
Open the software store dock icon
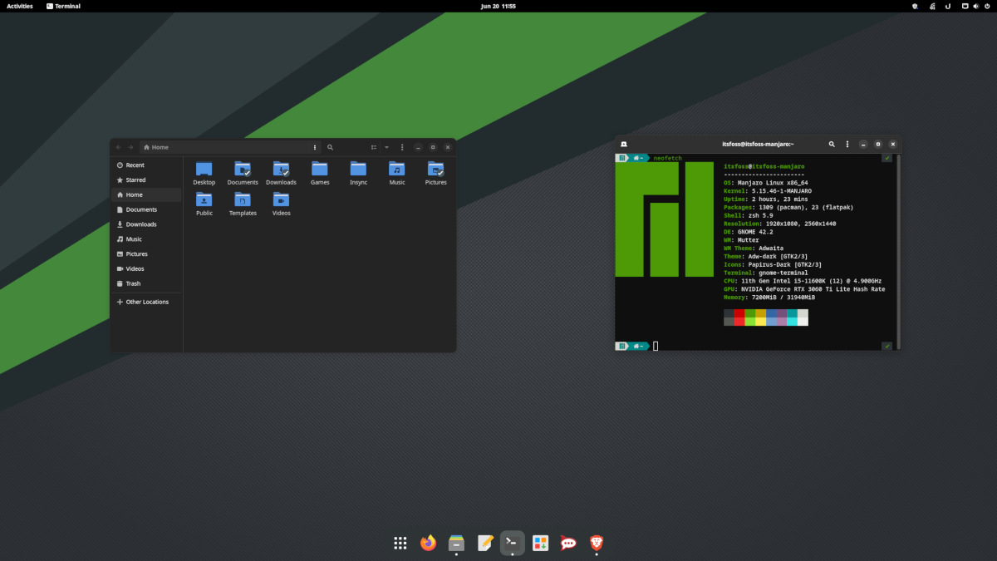click(x=540, y=543)
